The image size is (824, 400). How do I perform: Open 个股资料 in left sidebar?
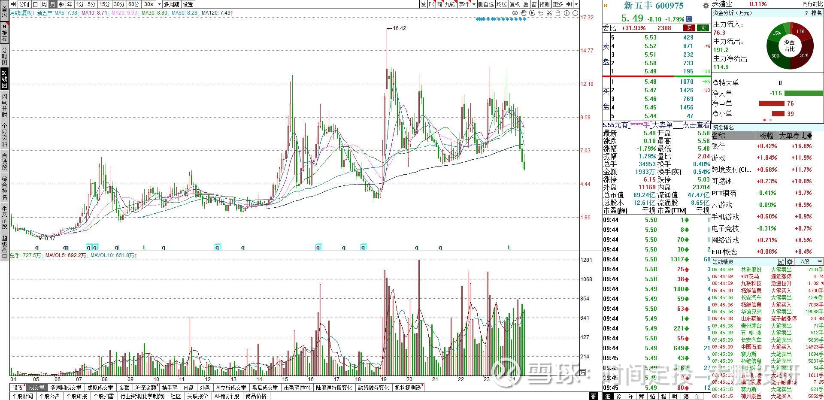pyautogui.click(x=4, y=135)
